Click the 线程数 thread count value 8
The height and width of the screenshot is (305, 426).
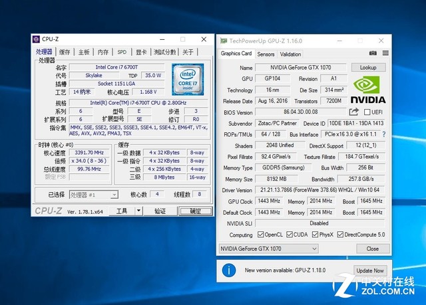[x=200, y=194]
